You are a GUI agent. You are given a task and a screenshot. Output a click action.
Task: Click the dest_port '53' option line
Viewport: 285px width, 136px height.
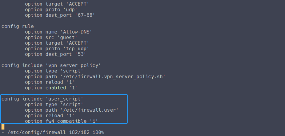[x=54, y=54]
